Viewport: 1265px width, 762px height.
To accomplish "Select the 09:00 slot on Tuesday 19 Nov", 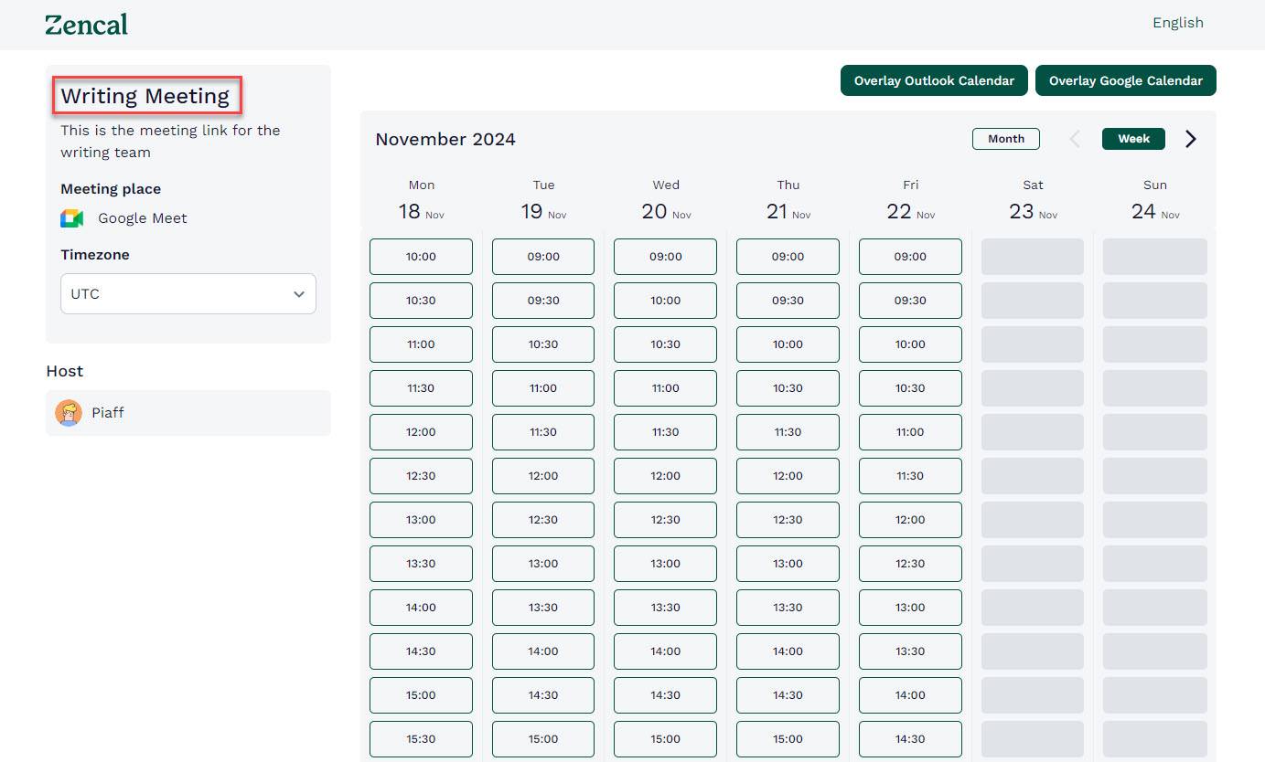I will [x=542, y=257].
